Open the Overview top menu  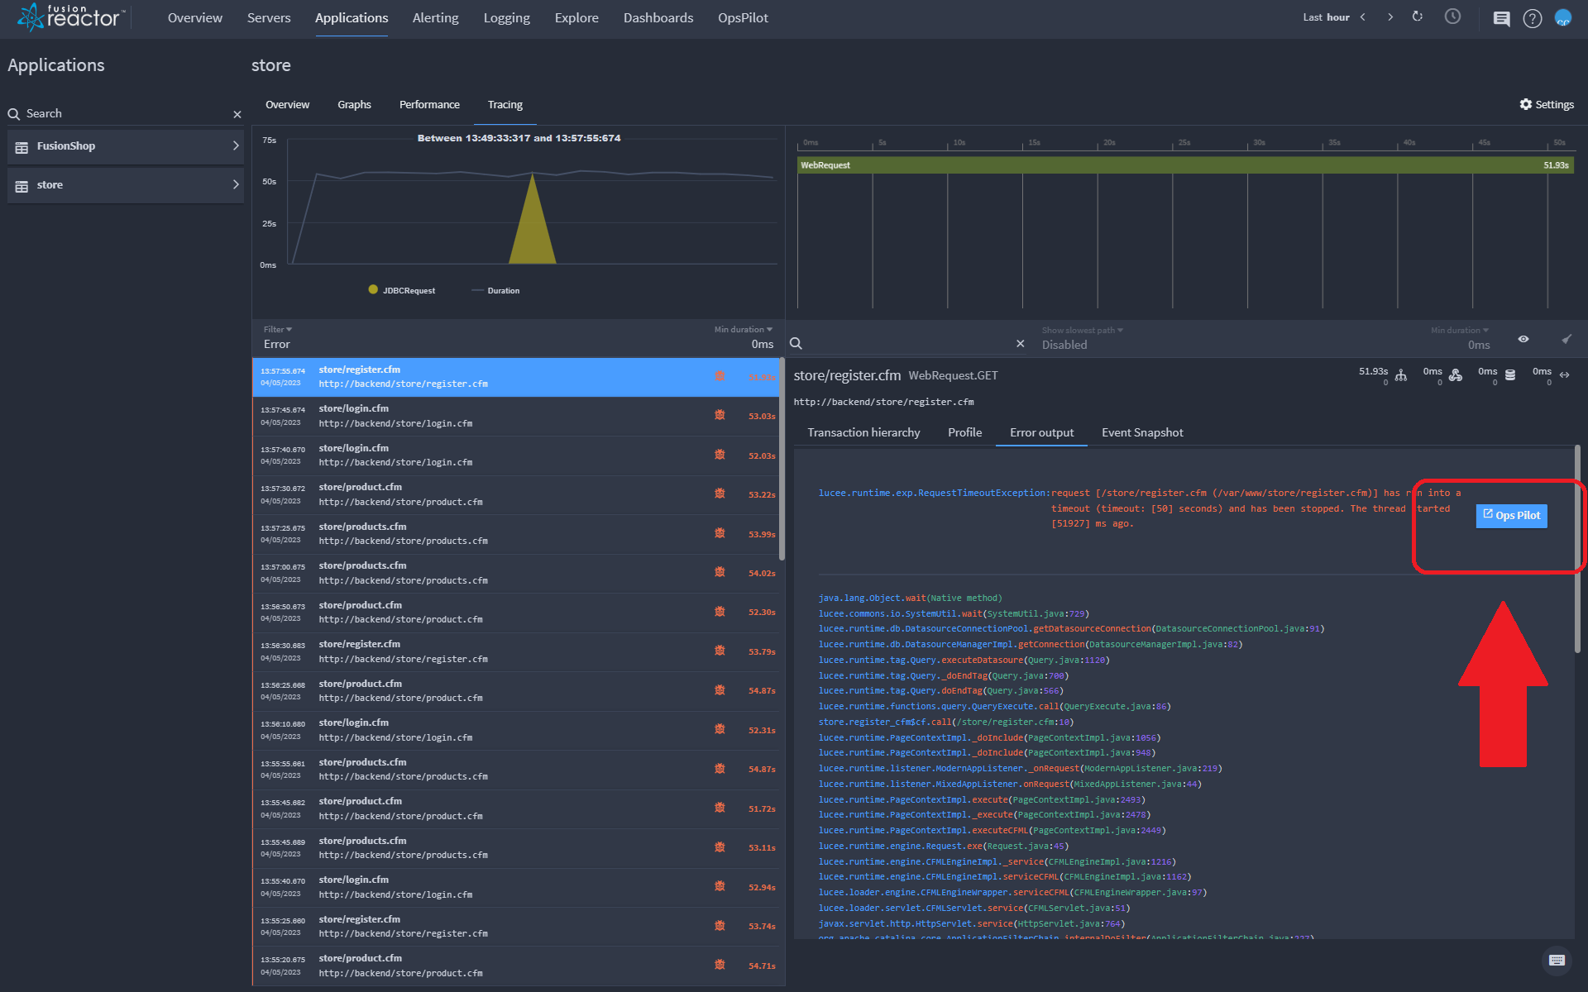tap(195, 18)
